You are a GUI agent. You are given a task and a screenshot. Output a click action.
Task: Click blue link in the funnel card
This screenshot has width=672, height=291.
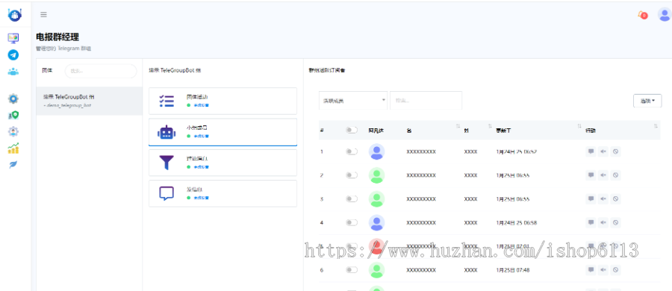click(202, 166)
